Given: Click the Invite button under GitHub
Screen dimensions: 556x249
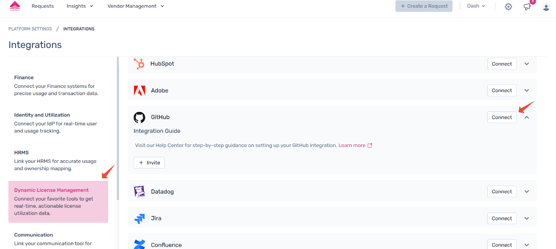Looking at the screenshot, I should click(149, 163).
